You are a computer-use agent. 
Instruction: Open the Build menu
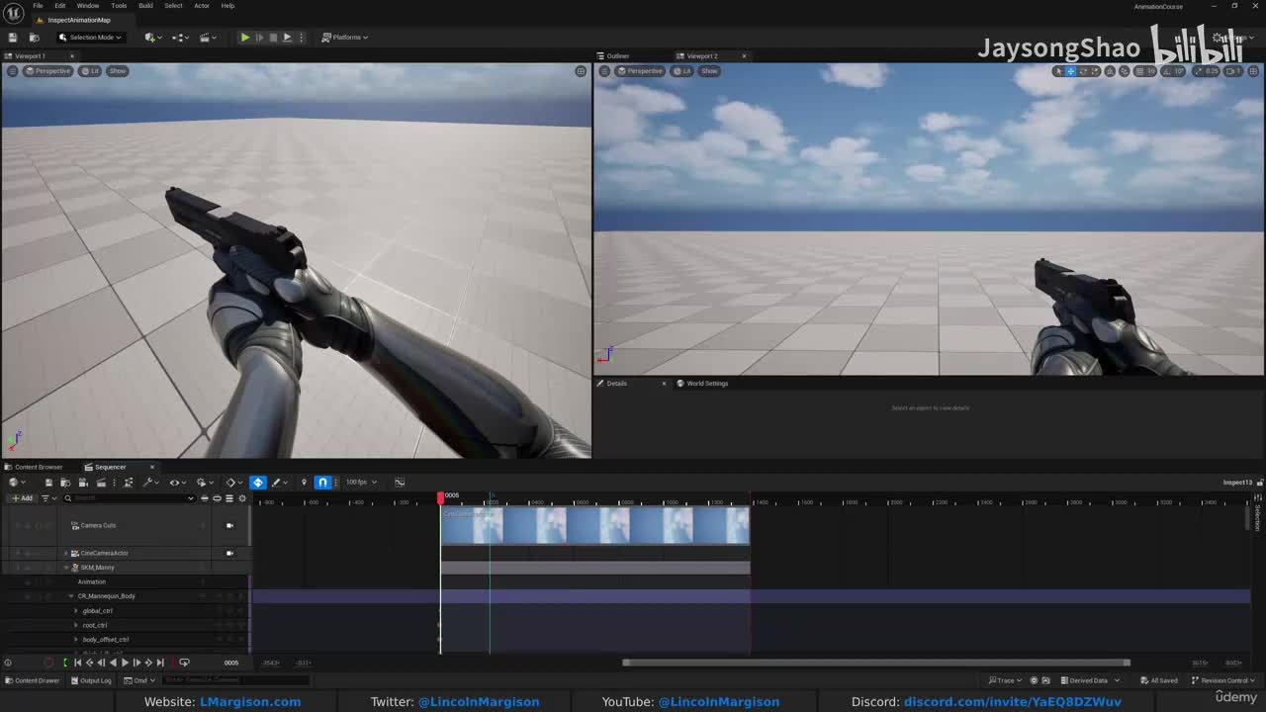coord(145,6)
